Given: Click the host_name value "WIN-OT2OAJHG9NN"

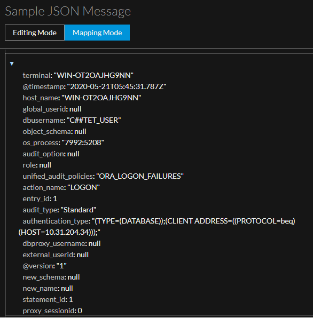Looking at the screenshot, I should pyautogui.click(x=101, y=98).
